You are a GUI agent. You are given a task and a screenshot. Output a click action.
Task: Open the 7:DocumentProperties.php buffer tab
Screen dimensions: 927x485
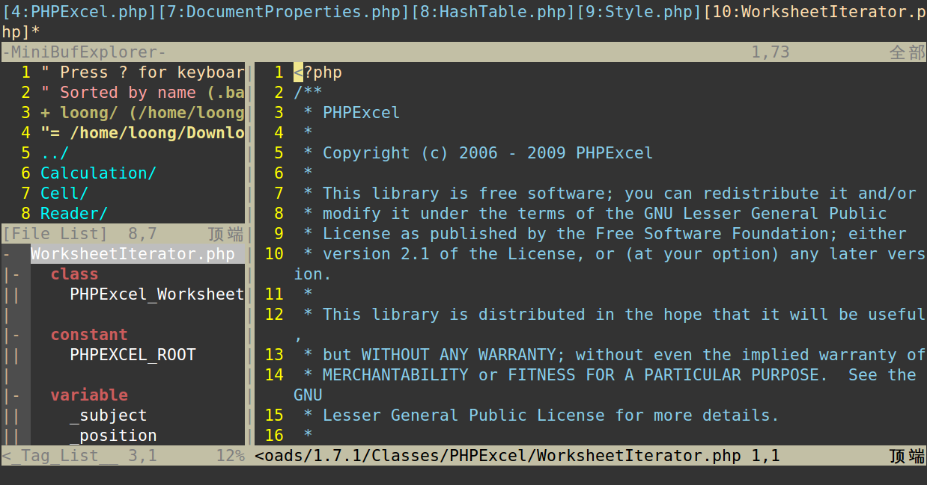[x=285, y=12]
